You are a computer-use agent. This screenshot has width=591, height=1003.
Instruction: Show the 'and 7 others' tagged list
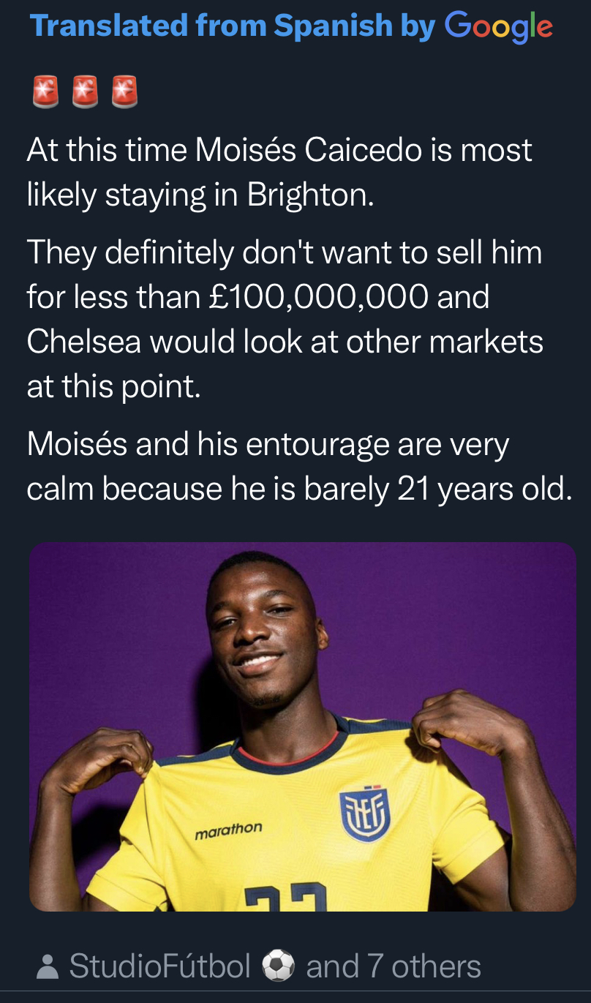(394, 966)
